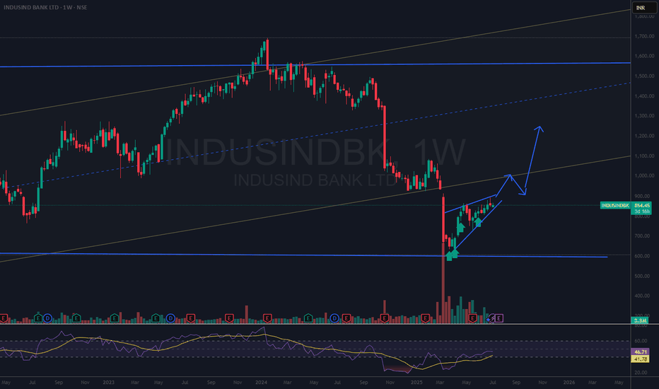Click the 20.00 RSI scale label
Image resolution: width=659 pixels, height=389 pixels.
641,373
